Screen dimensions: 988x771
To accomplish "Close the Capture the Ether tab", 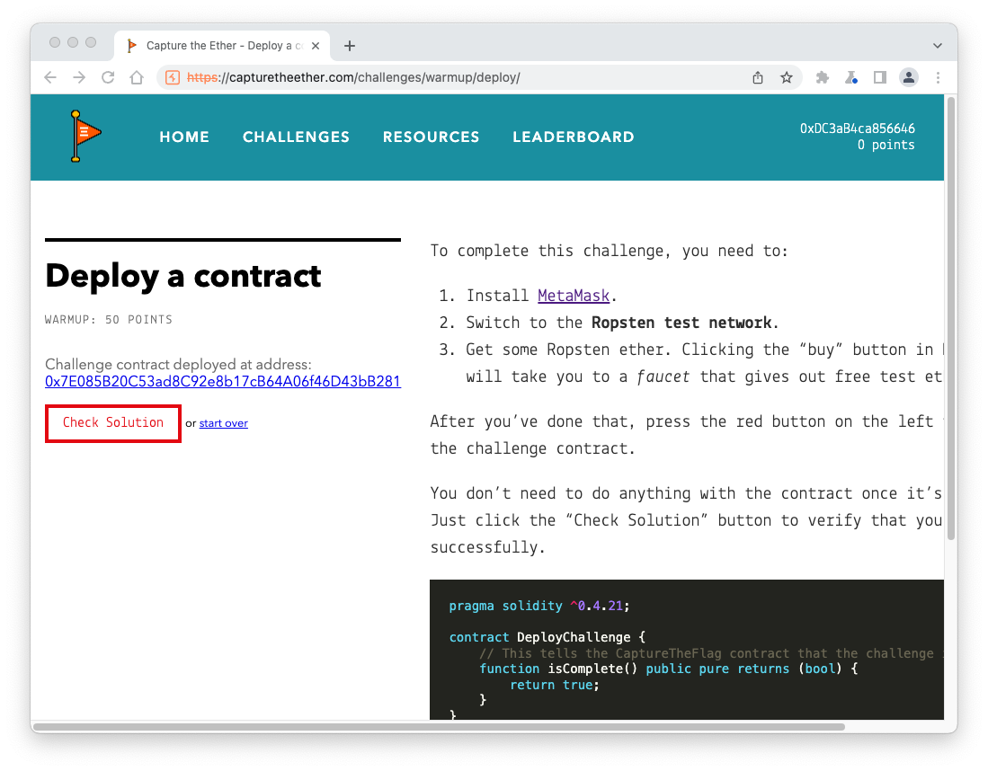I will 316,45.
